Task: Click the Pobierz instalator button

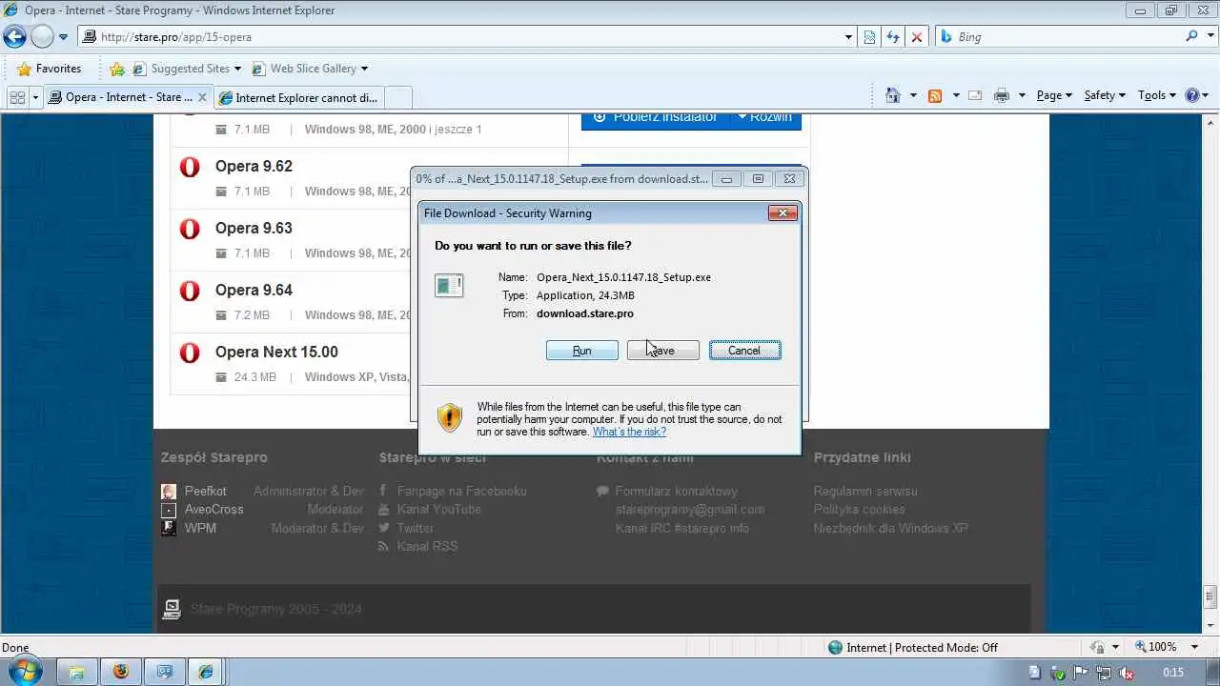Action: tap(655, 118)
